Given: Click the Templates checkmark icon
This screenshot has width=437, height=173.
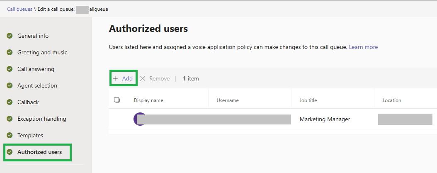Looking at the screenshot, I should pos(10,135).
